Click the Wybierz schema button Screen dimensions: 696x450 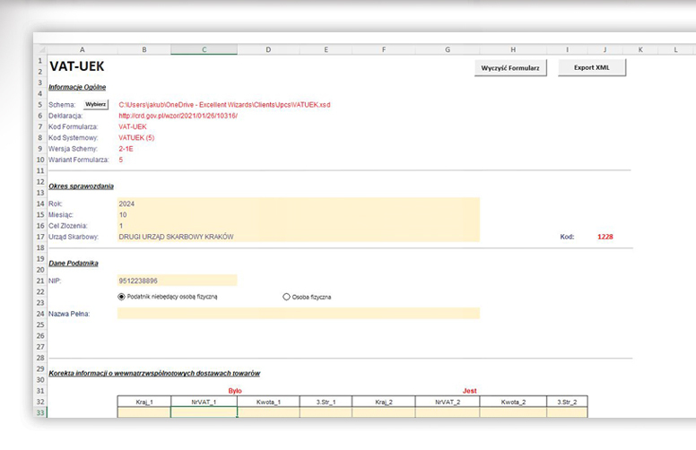tap(96, 104)
